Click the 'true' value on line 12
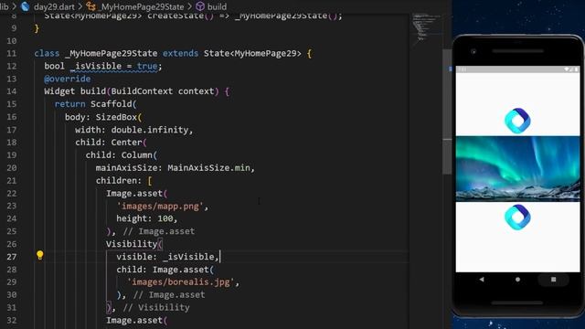Image resolution: width=585 pixels, height=329 pixels. tap(147, 66)
